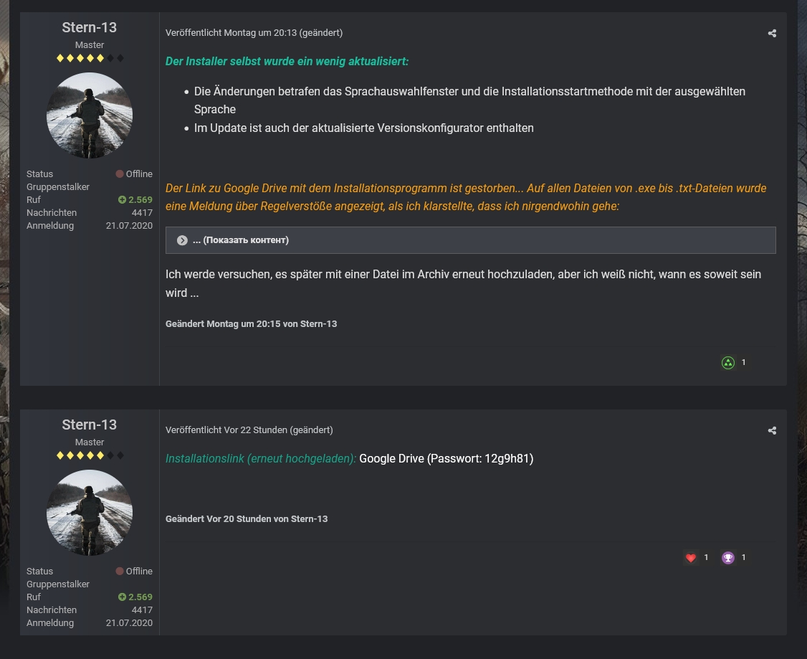Open Stern-13 profile from the second post's username
The image size is (807, 659).
[90, 425]
